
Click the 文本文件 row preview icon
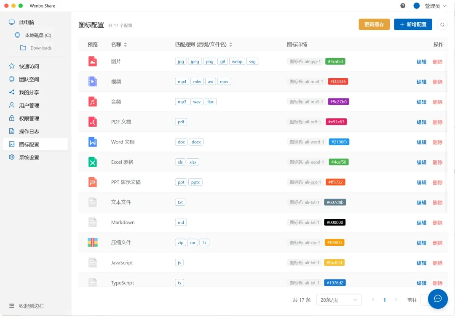click(x=93, y=202)
